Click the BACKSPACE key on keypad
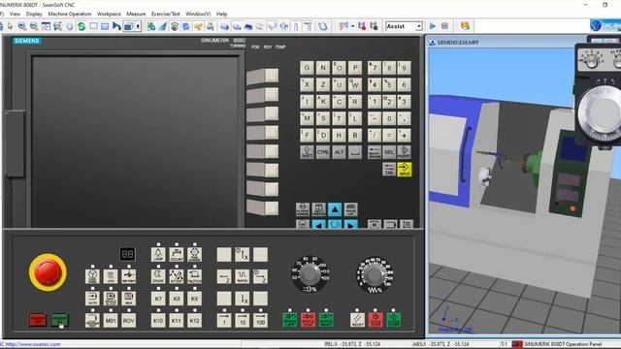Image resolution: width=621 pixels, height=349 pixels. pos(375,152)
